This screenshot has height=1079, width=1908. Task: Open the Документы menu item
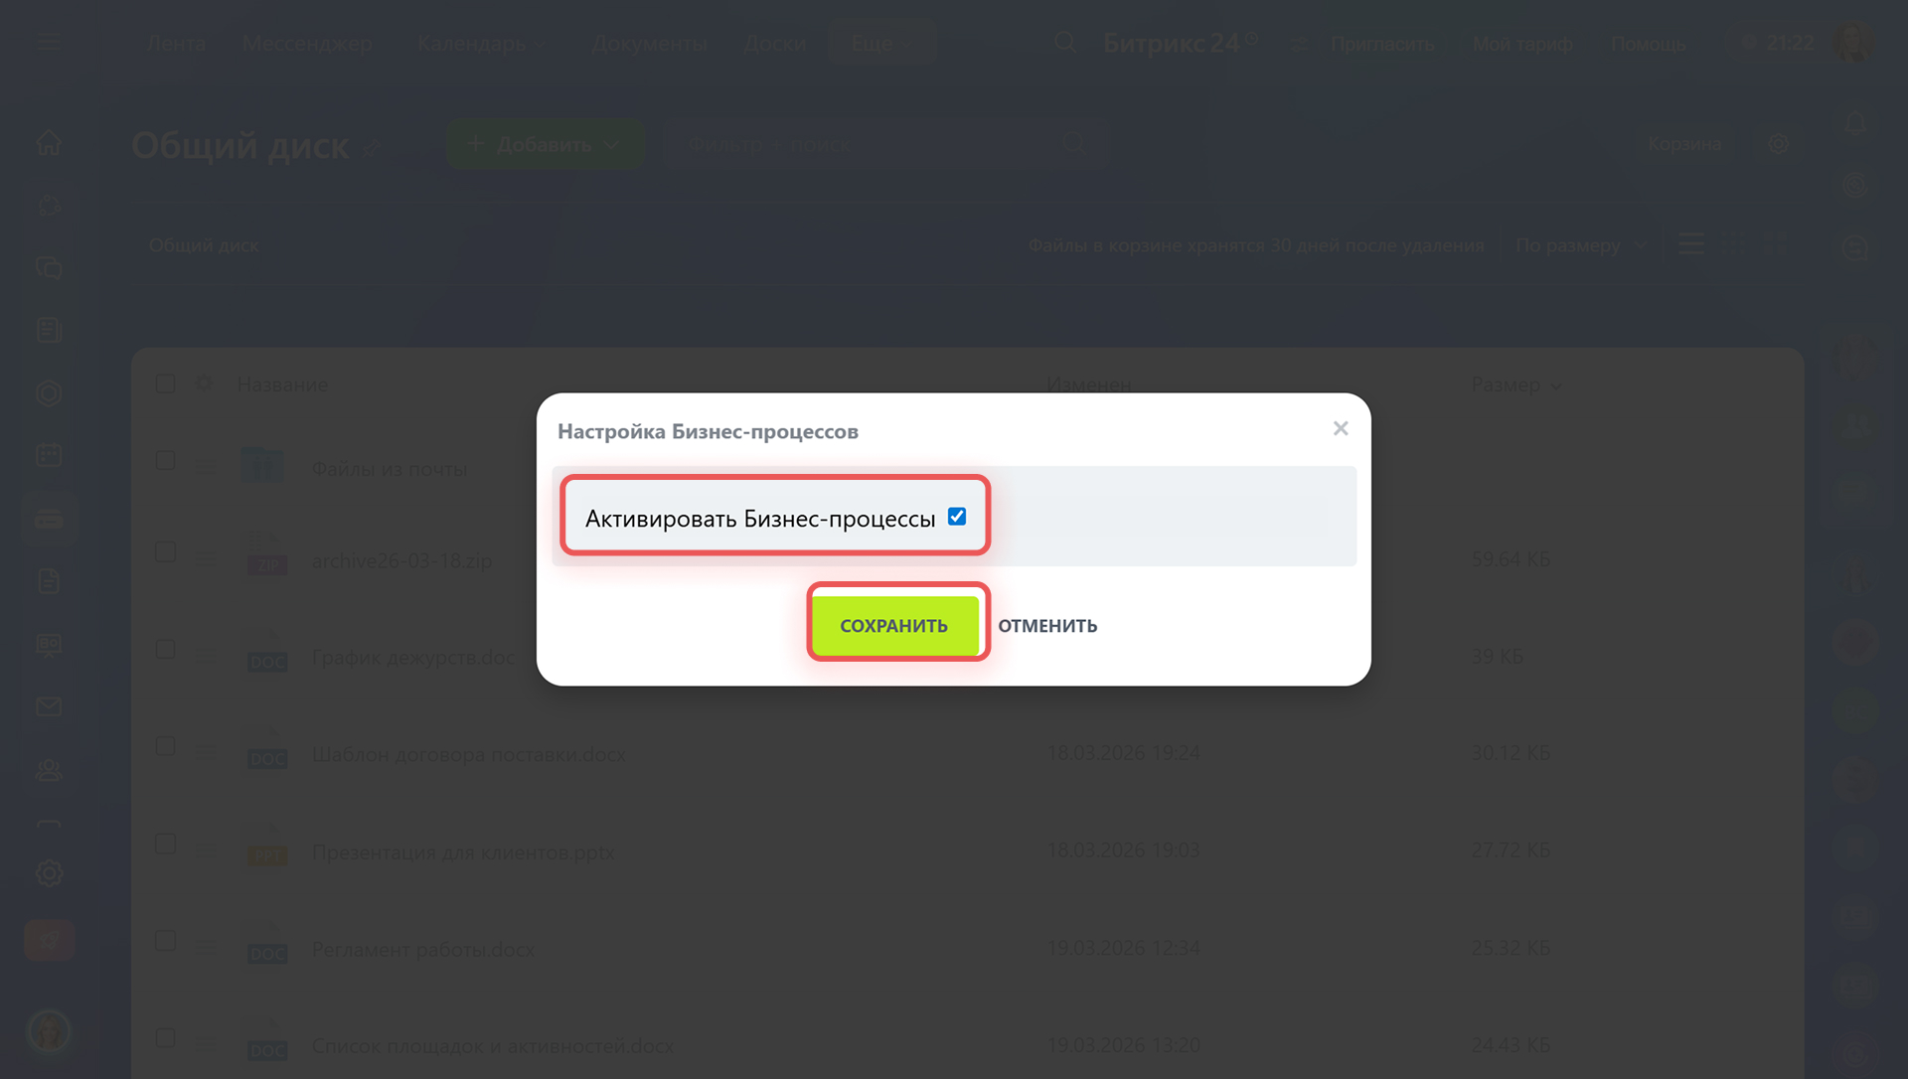[650, 43]
